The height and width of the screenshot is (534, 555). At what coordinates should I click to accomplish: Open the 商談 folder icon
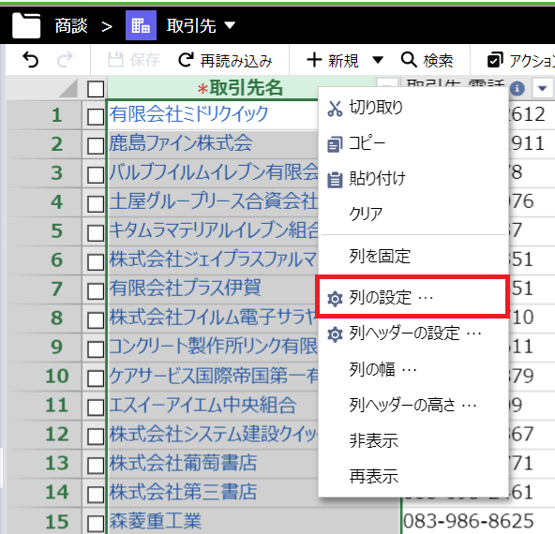(x=26, y=25)
